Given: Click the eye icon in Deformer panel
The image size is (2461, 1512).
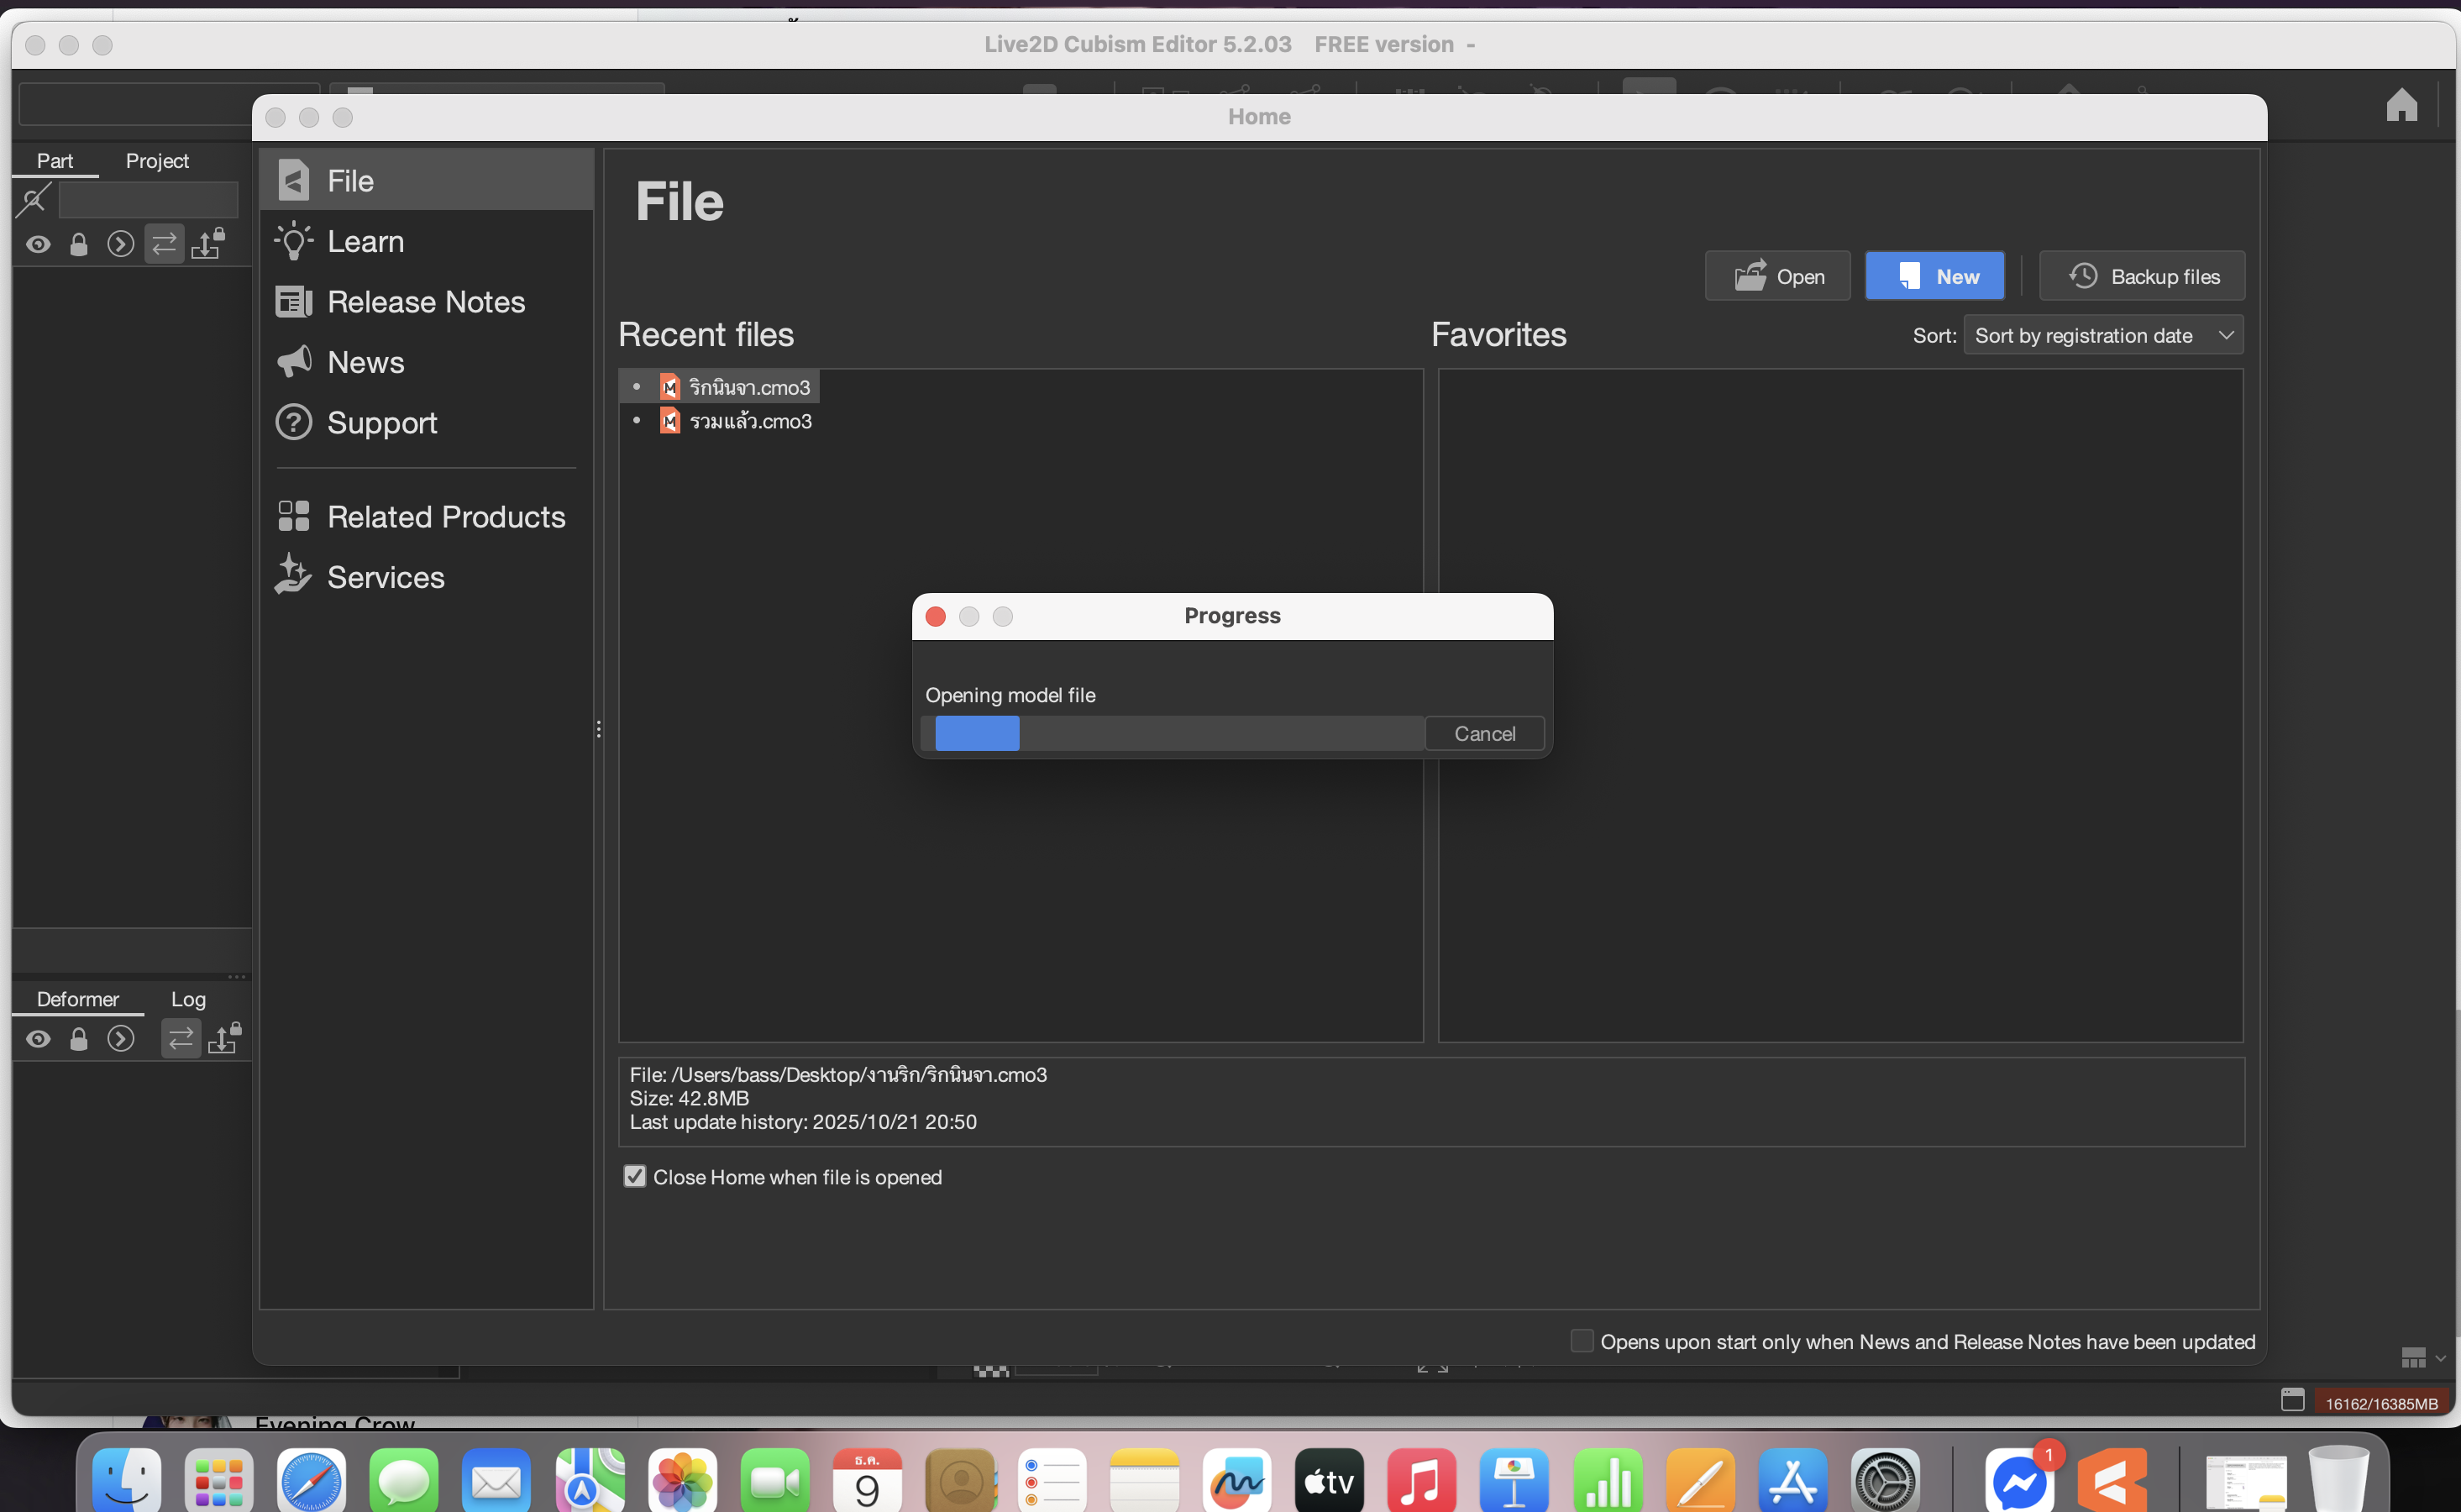Looking at the screenshot, I should (38, 1039).
